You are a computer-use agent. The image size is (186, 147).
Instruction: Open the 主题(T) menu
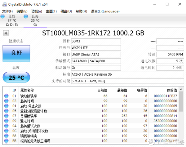tap(51, 11)
